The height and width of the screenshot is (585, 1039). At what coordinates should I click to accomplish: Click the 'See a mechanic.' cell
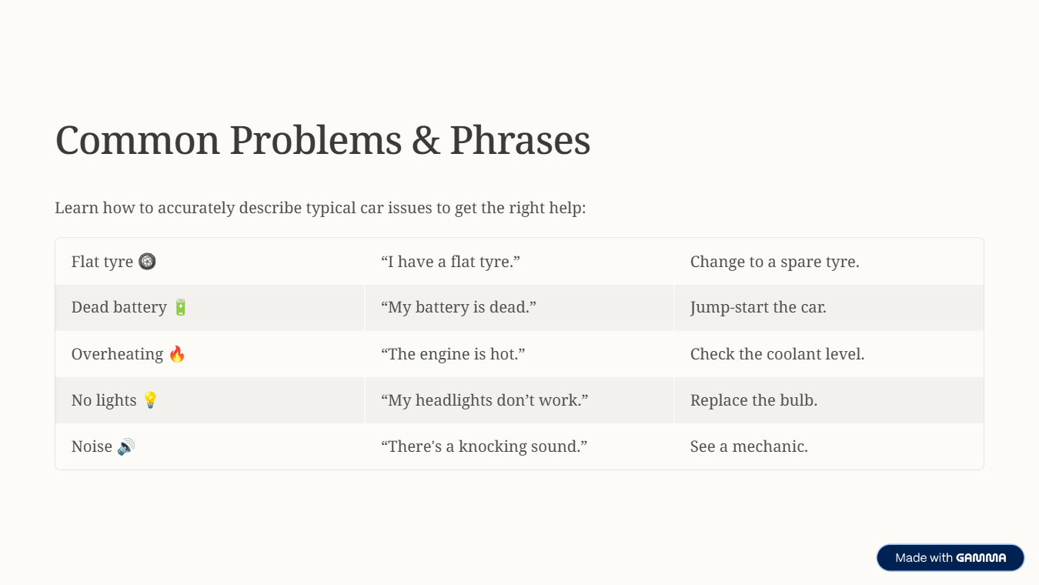point(749,446)
